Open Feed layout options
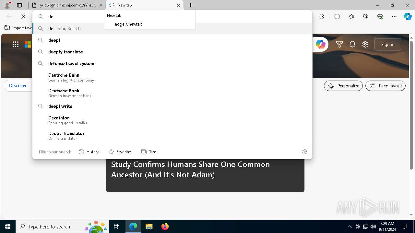Image resolution: width=415 pixels, height=233 pixels. pyautogui.click(x=385, y=86)
